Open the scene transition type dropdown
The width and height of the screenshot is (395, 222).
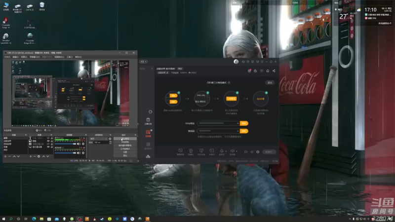coord(98,139)
